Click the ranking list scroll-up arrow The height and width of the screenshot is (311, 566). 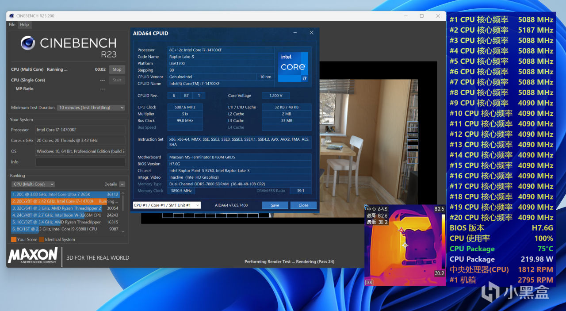123,193
